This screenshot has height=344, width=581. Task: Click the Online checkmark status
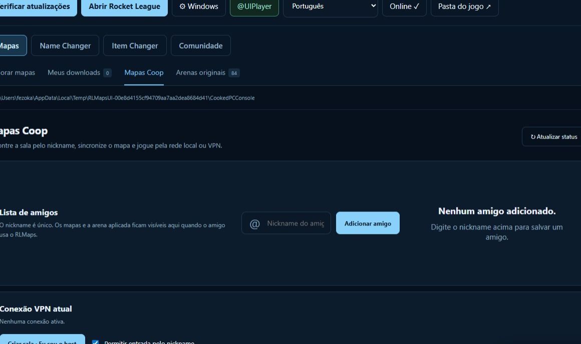click(404, 6)
